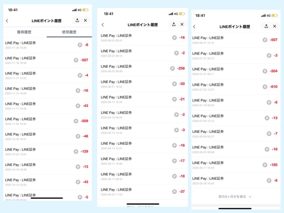
Task: Click the P point icon beside -21
Action: [x=174, y=99]
